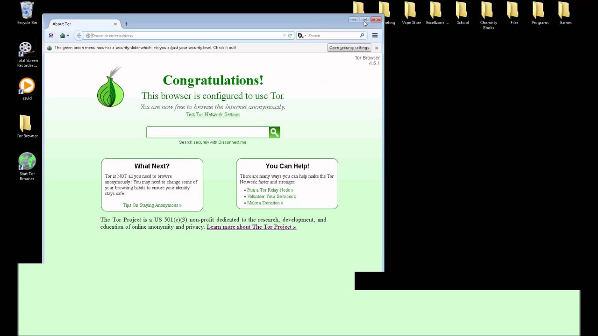Select the Total Screen Recorder desktop icon
Screen dimensions: 598x336
(x=27, y=55)
